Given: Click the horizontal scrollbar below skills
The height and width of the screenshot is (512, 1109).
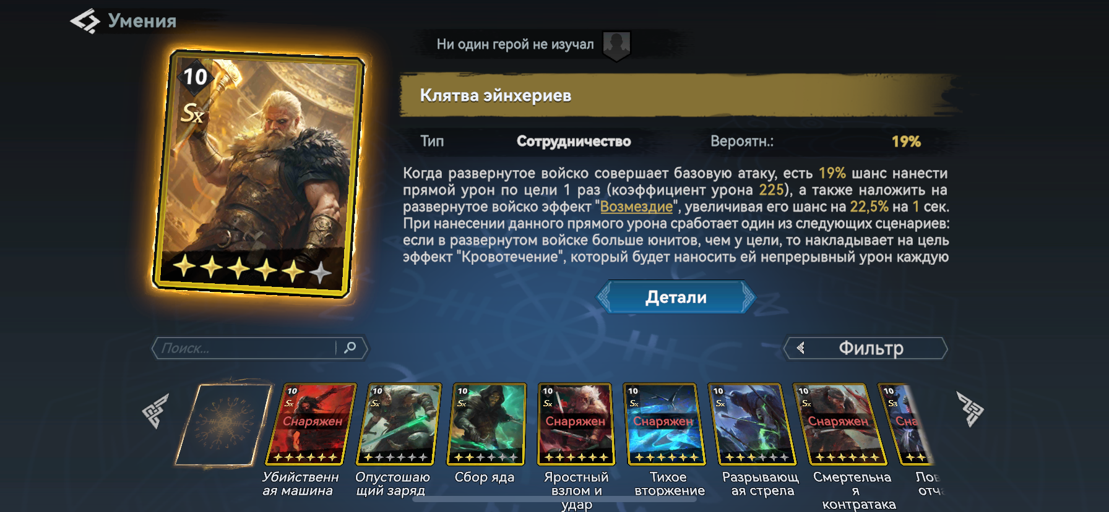Looking at the screenshot, I should point(554,498).
